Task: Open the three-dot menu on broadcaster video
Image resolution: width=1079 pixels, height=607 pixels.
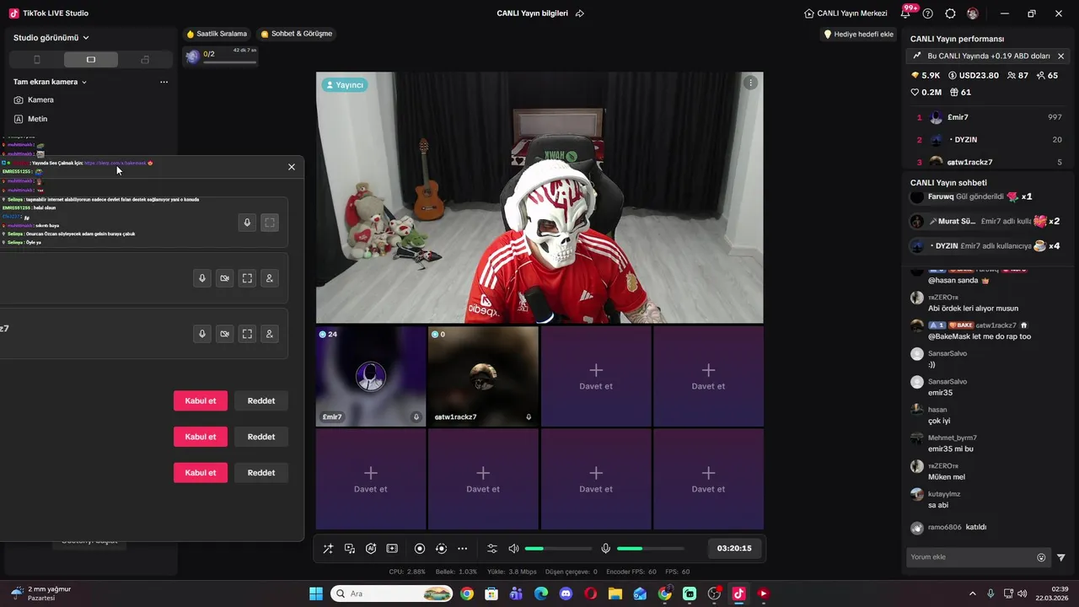Action: click(750, 83)
